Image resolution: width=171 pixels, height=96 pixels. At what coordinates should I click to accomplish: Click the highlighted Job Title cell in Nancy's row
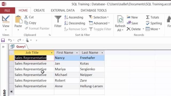point(34,58)
